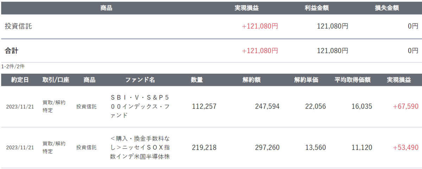Select the 247,594 redemption amount cell
This screenshot has height=169, width=422.
coord(267,106)
